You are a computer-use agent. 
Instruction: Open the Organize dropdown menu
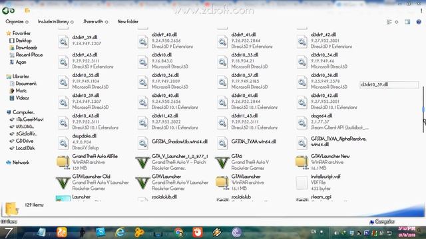click(17, 22)
